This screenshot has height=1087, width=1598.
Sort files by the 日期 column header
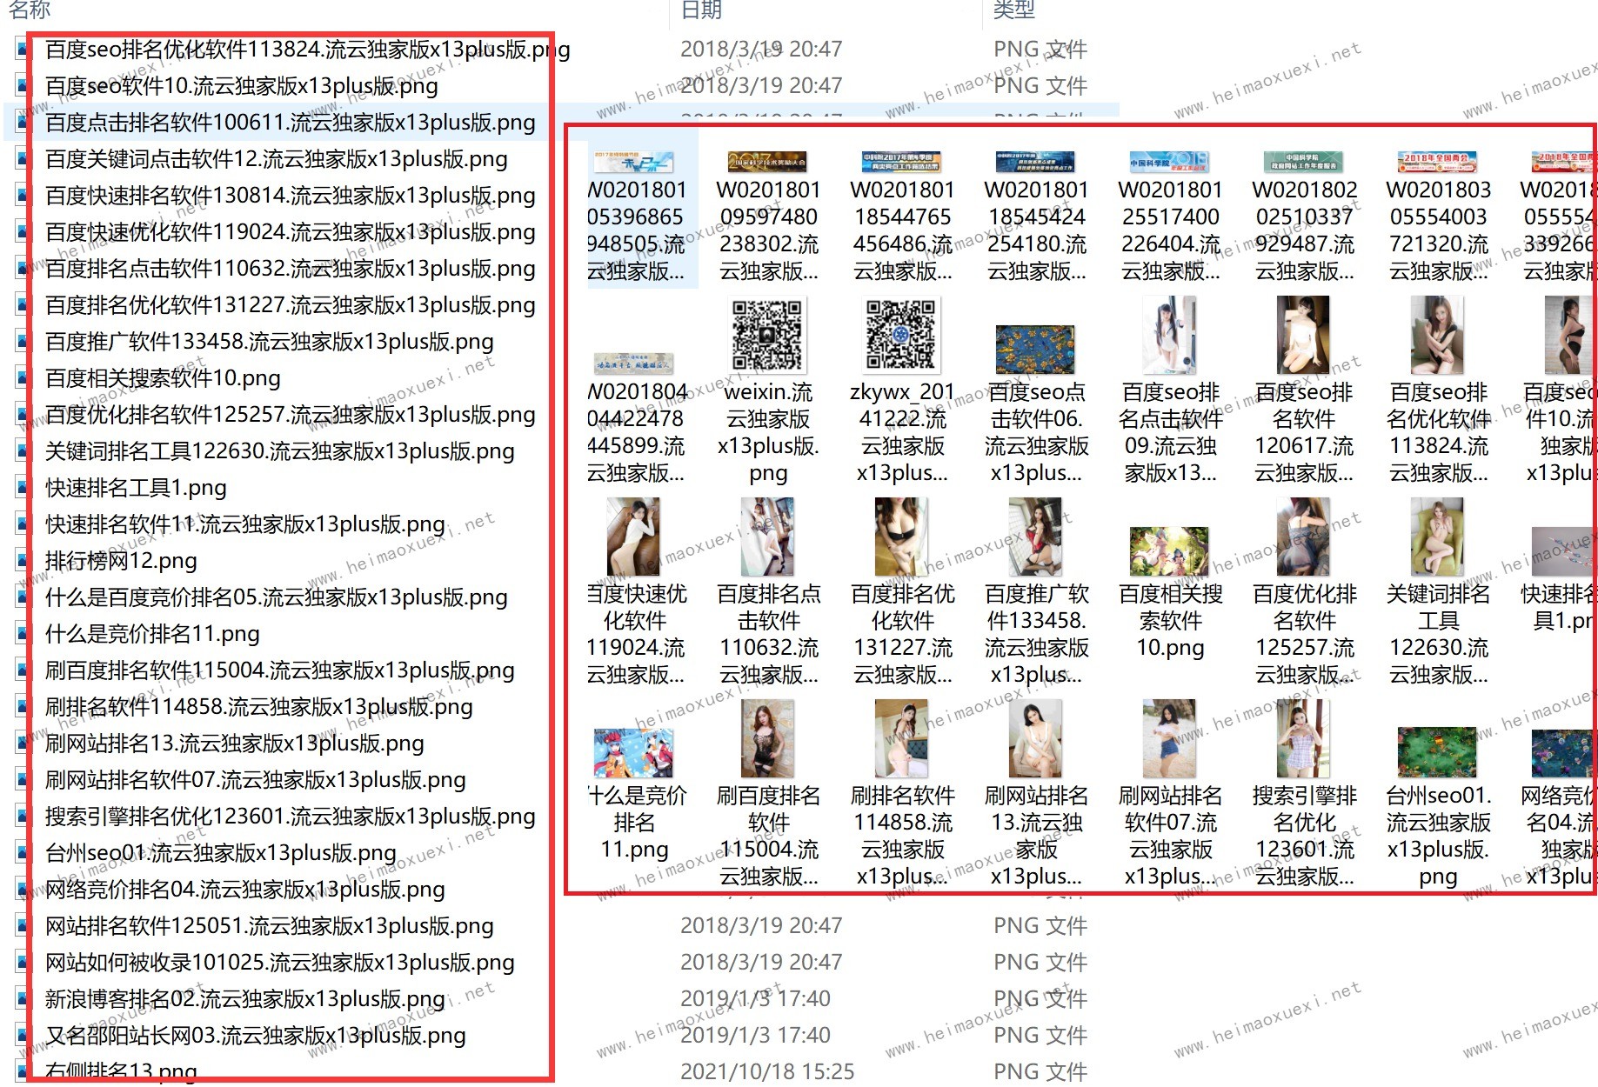tap(701, 10)
